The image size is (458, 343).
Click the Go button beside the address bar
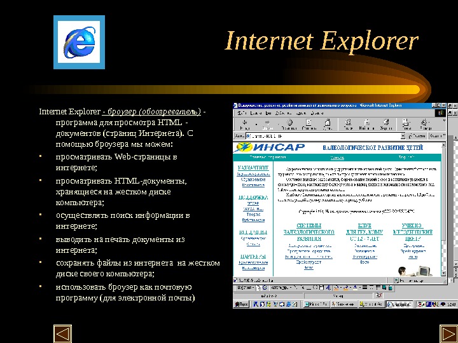[x=417, y=136]
